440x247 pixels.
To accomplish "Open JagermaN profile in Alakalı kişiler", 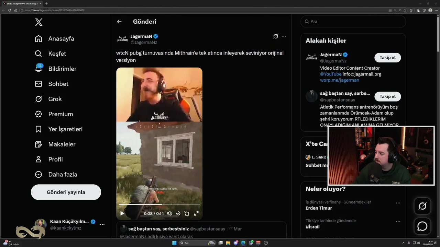I will point(330,54).
